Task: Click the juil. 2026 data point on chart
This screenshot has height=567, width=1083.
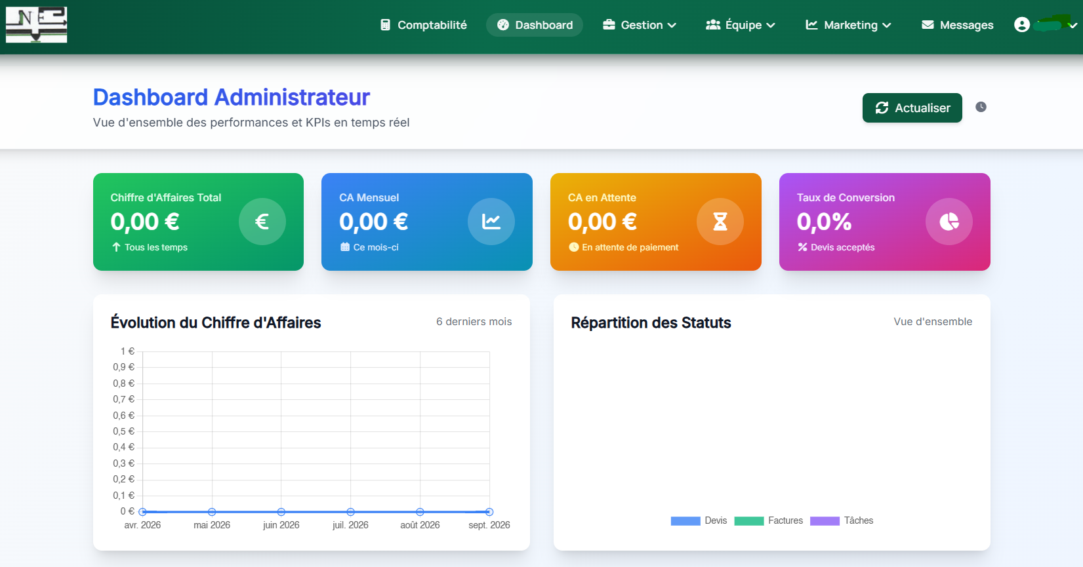Action: click(x=351, y=512)
